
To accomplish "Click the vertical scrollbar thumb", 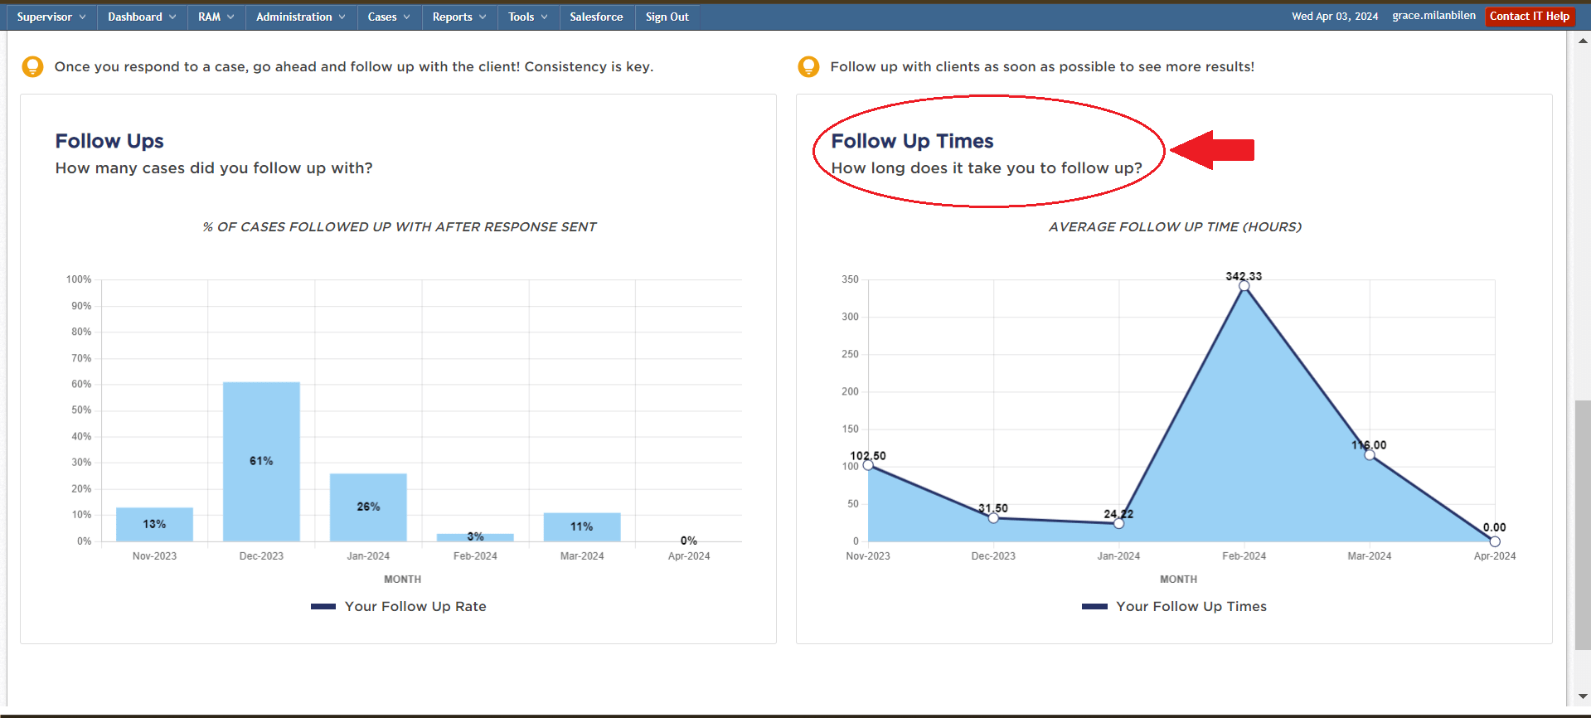I will 1583,522.
